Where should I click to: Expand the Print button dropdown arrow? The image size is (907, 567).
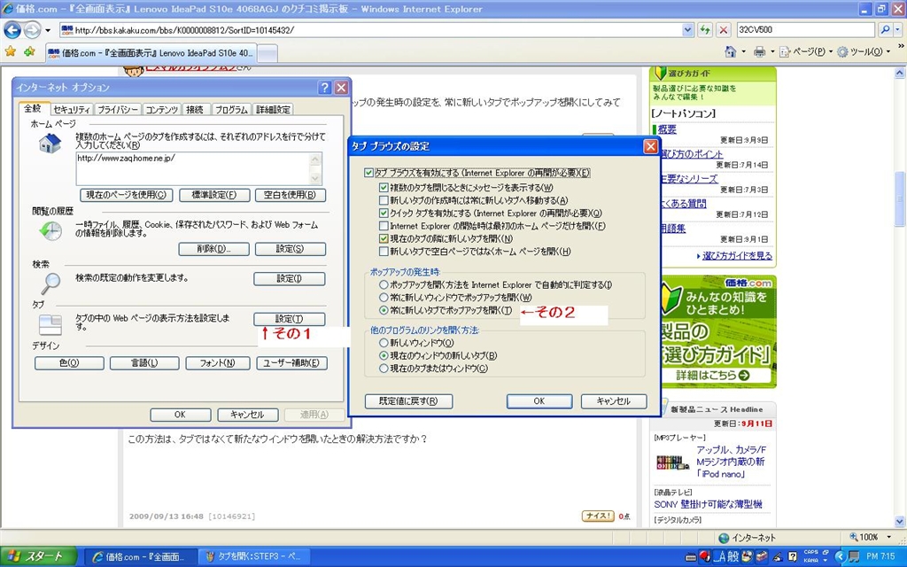(x=772, y=52)
